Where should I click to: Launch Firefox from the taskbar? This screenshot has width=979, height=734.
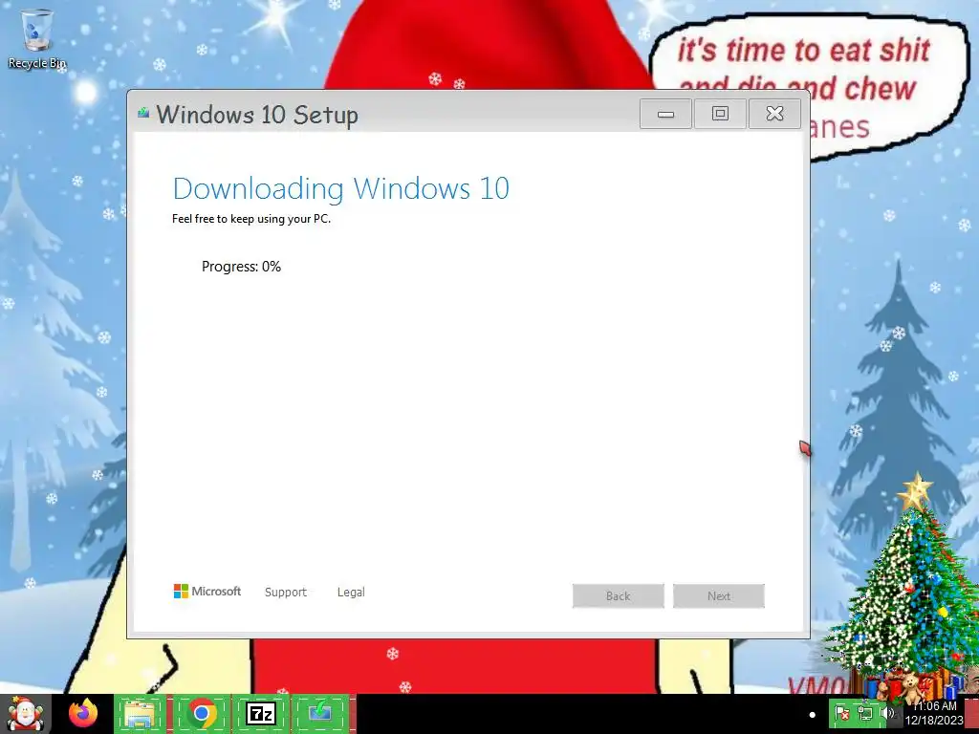(x=84, y=714)
